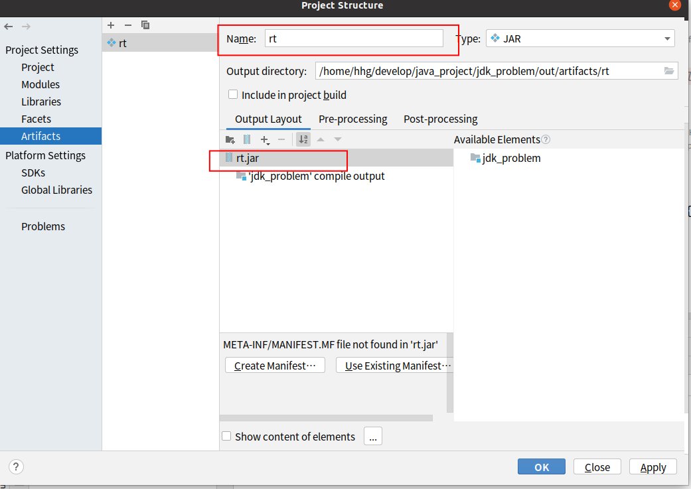
Task: Close the Project Structure dialog
Action: 674,5
